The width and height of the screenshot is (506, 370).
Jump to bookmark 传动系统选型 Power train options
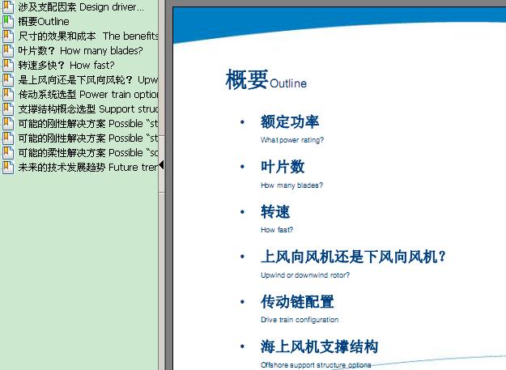point(87,95)
